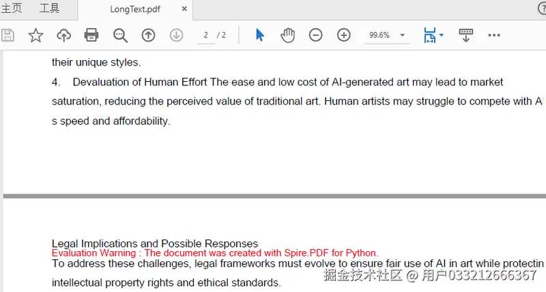
Task: Click the 99.6% zoom value field
Action: point(379,35)
